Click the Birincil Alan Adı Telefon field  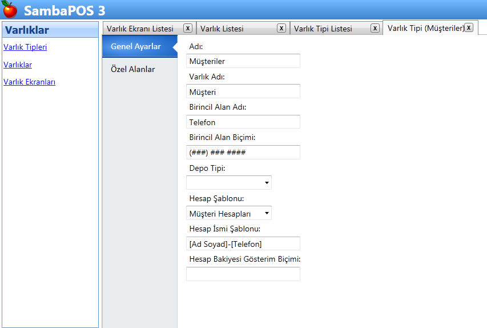tap(243, 122)
